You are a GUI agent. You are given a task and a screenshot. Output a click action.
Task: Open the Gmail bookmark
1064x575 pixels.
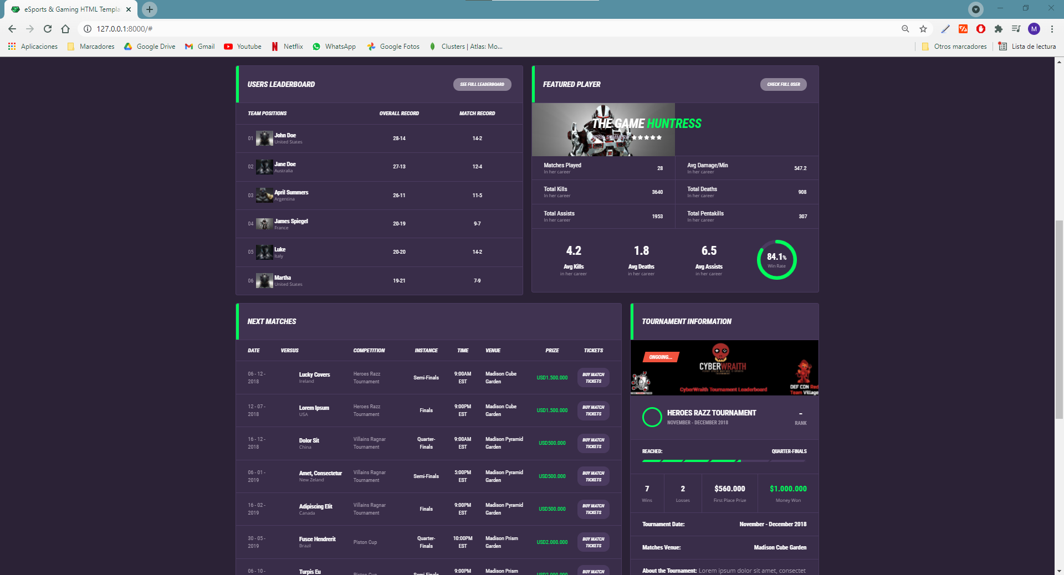tap(200, 47)
